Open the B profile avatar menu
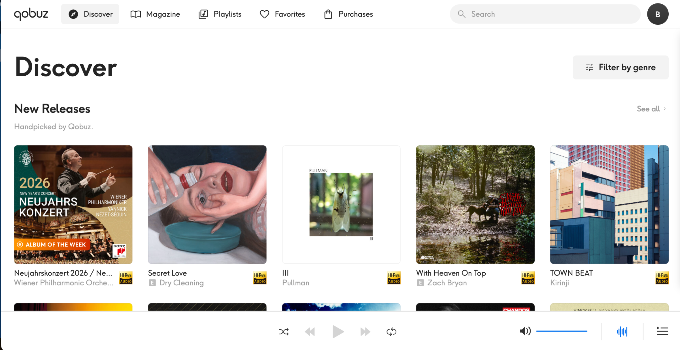The width and height of the screenshot is (680, 350). (x=658, y=14)
